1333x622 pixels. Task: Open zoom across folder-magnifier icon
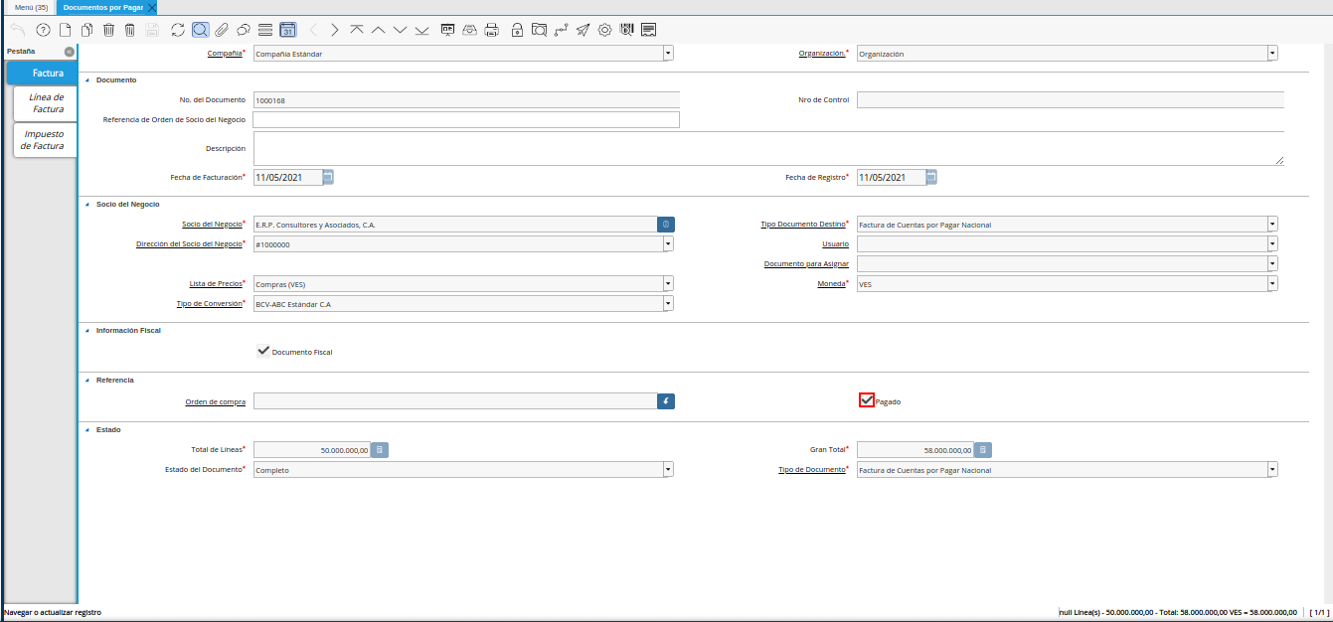pyautogui.click(x=539, y=30)
